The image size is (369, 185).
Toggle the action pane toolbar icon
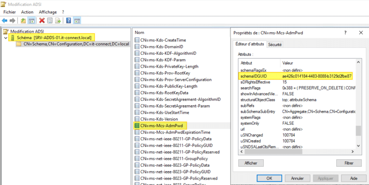pyautogui.click(x=77, y=21)
